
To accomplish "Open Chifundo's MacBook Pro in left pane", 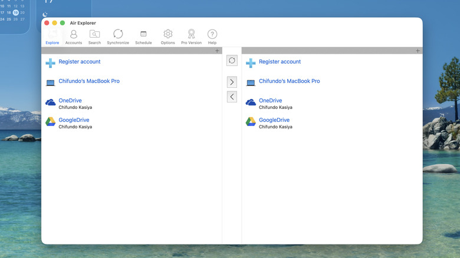I will [x=89, y=81].
